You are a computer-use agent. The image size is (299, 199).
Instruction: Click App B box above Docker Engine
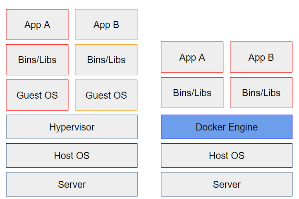click(261, 57)
